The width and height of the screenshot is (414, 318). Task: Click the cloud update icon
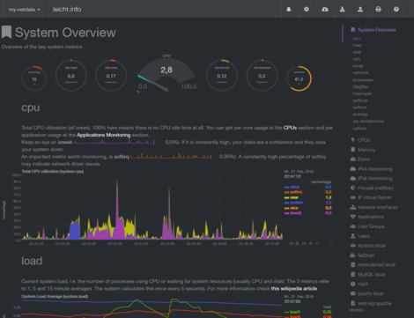325,9
